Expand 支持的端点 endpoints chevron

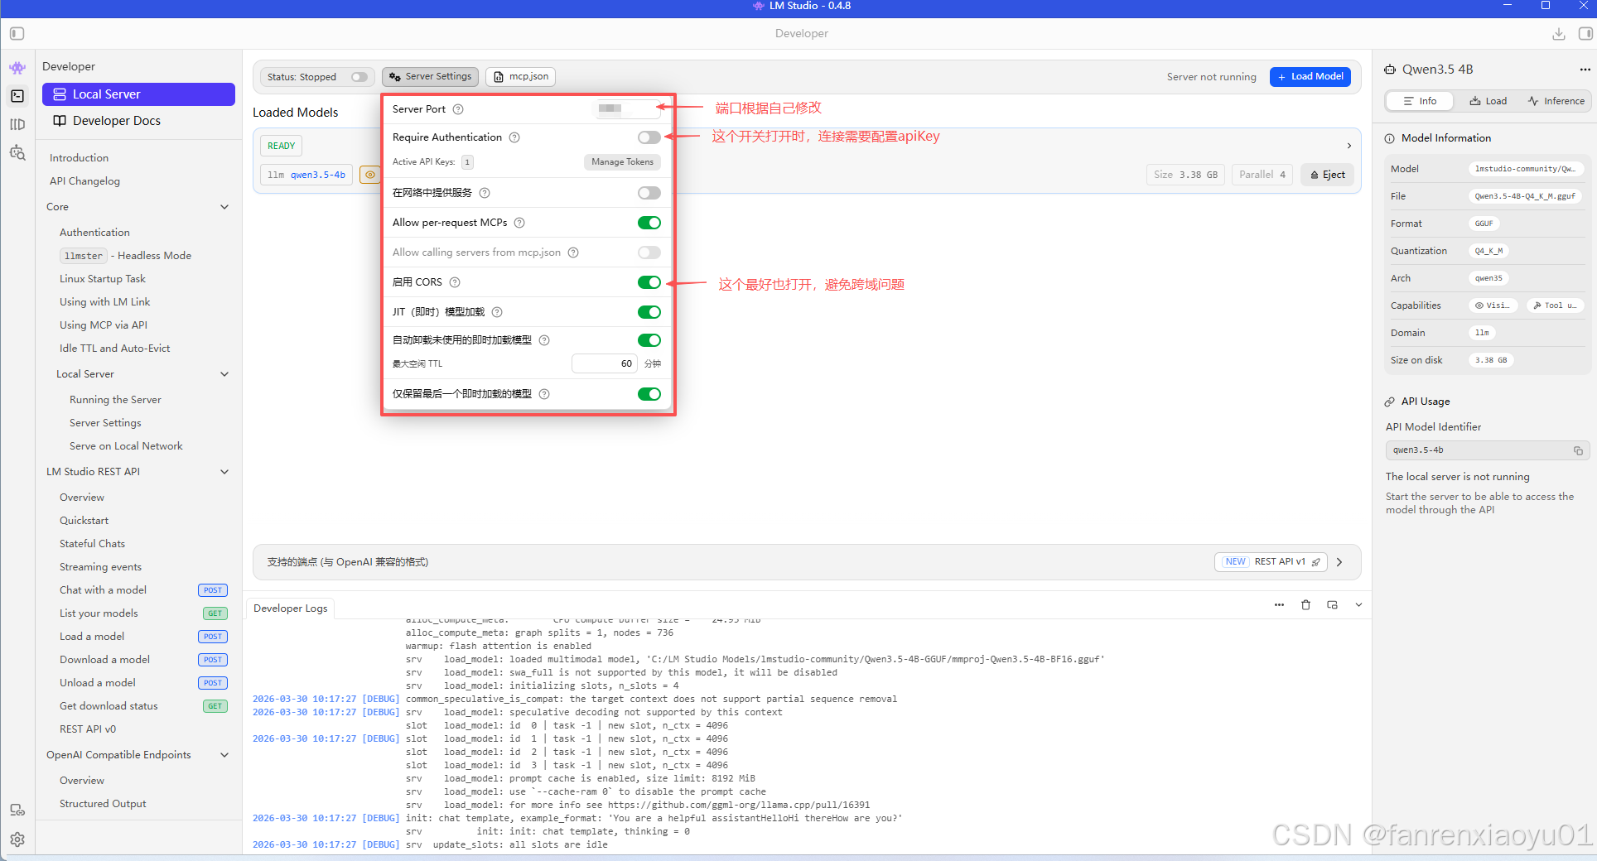coord(1339,562)
